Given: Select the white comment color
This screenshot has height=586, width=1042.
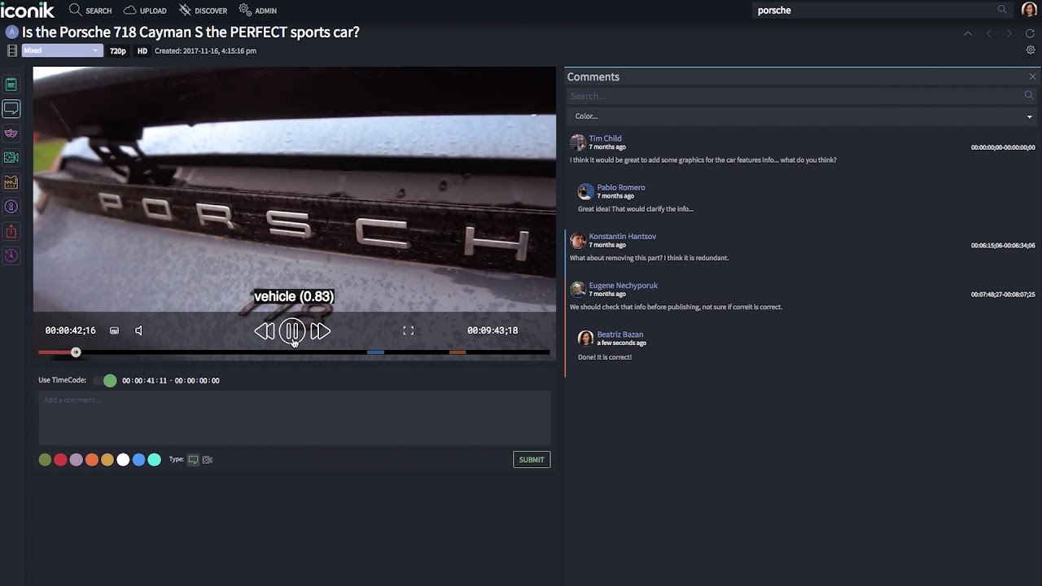Looking at the screenshot, I should [x=123, y=460].
